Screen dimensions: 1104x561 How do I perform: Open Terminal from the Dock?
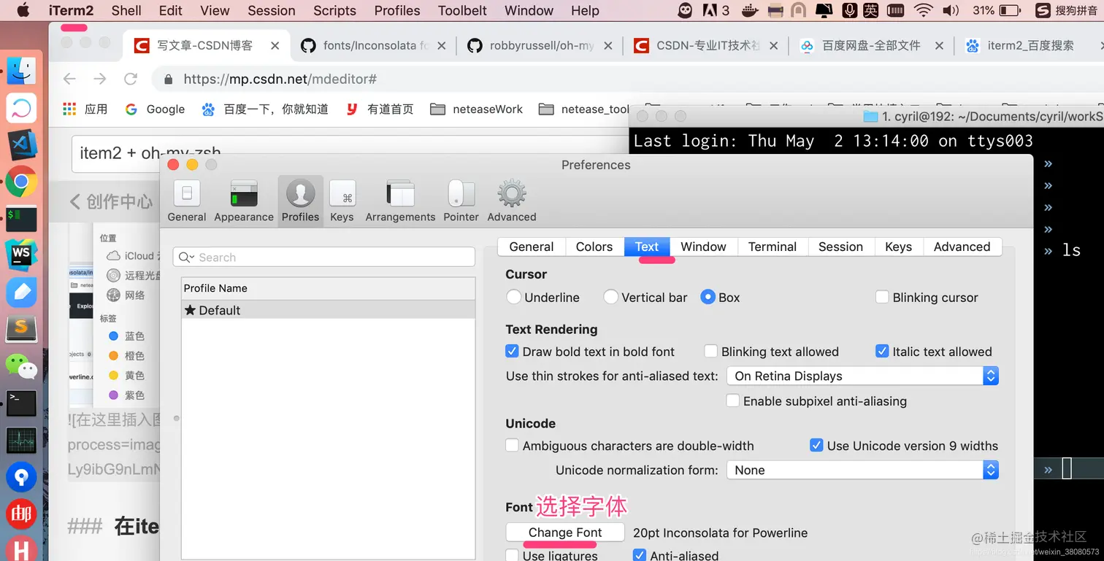21,403
